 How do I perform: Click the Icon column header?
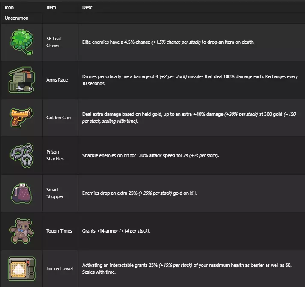(9, 8)
